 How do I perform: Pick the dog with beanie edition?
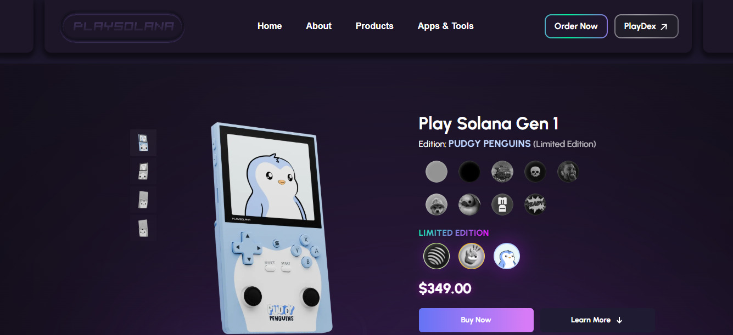[437, 205]
